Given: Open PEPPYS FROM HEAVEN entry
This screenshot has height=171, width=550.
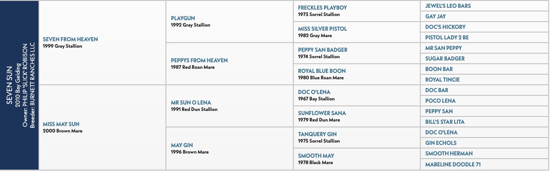Looking at the screenshot, I should (199, 61).
